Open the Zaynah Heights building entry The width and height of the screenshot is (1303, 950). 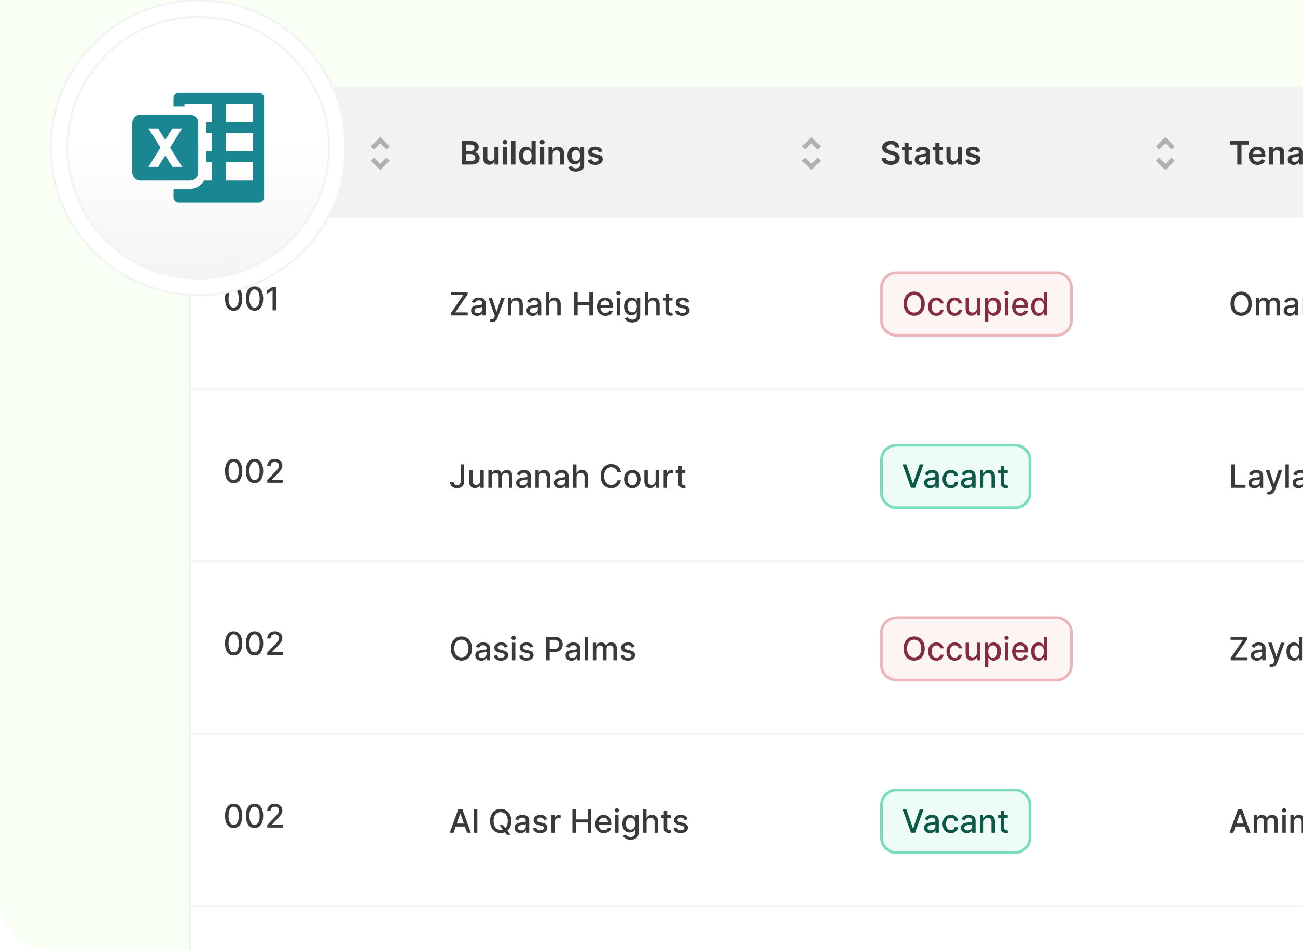click(x=570, y=304)
